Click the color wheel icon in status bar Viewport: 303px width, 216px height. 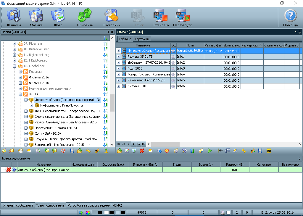coord(88,212)
